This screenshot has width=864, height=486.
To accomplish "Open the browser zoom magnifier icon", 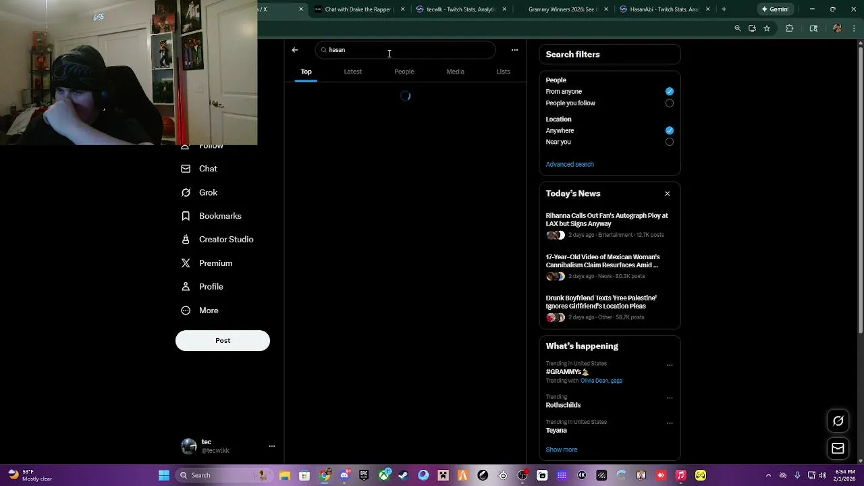I will tap(738, 28).
